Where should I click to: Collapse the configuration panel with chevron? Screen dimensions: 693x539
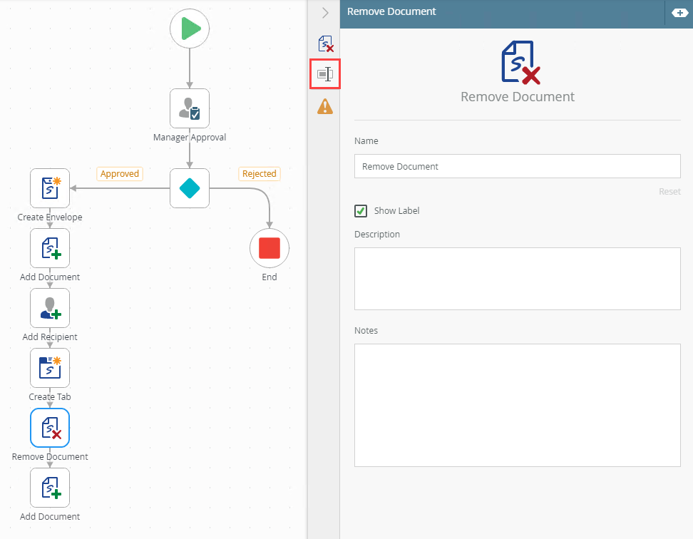tap(325, 13)
